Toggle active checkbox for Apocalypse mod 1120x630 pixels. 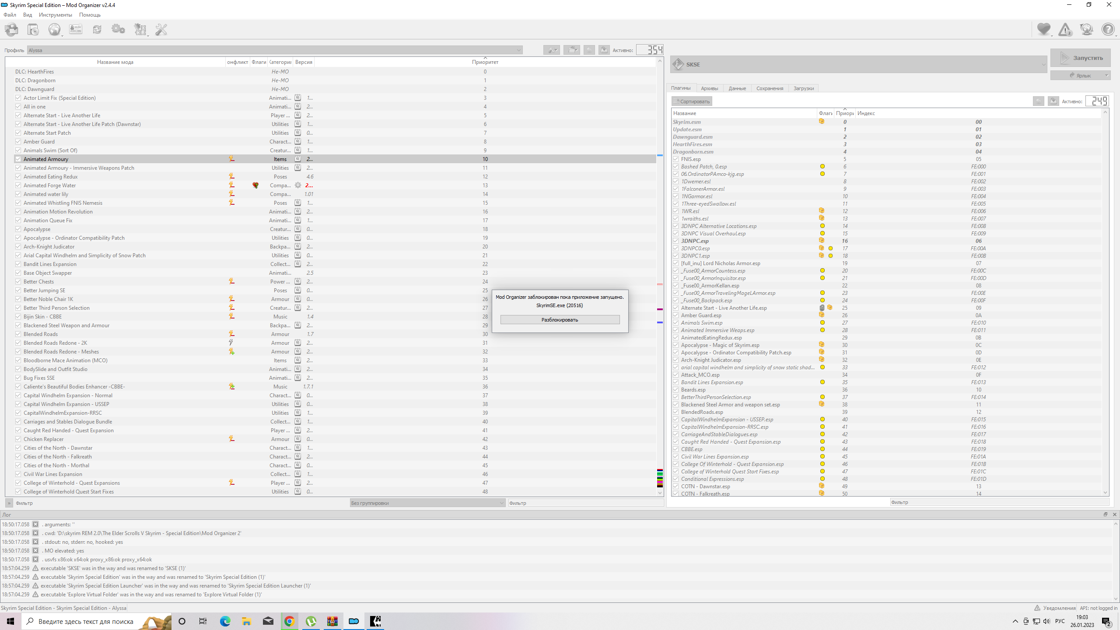17,228
